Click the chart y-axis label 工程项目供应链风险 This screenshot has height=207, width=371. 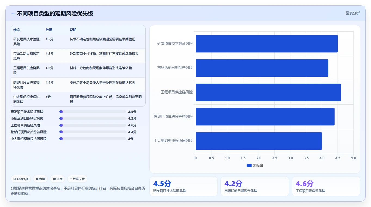point(177,92)
